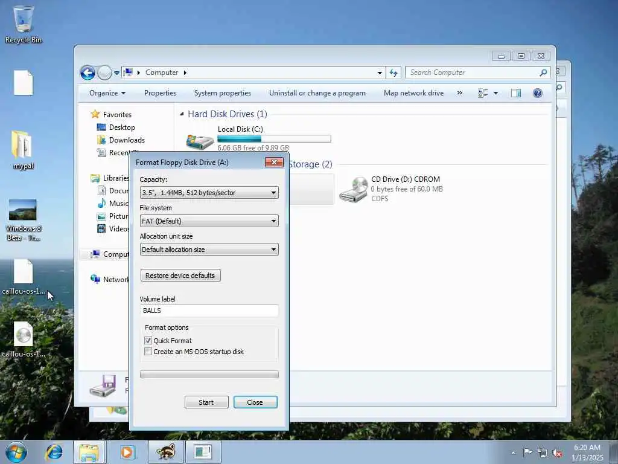
Task: Select Desktop in navigation pane
Action: (122, 127)
